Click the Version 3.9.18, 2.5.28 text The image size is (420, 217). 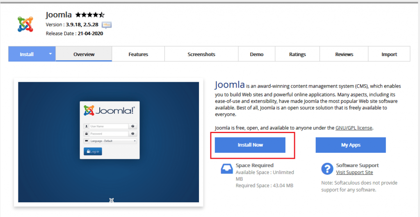[72, 25]
